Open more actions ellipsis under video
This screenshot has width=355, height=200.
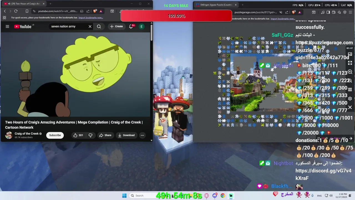coord(142,135)
